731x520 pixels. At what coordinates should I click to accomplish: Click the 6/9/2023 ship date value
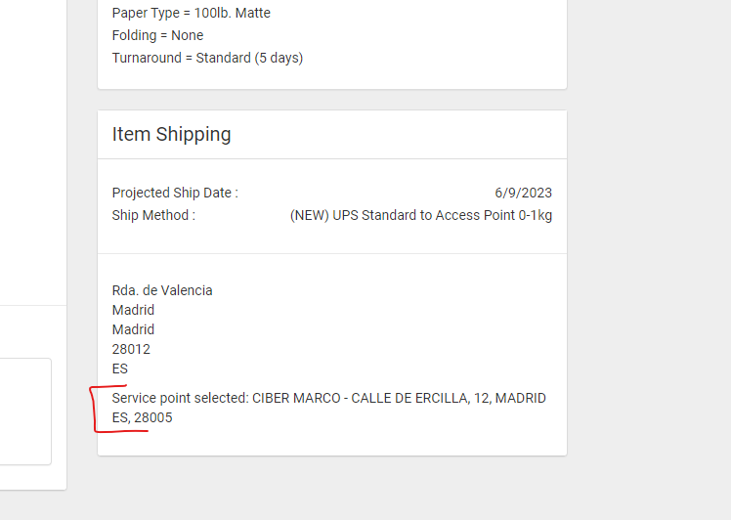pyautogui.click(x=523, y=193)
